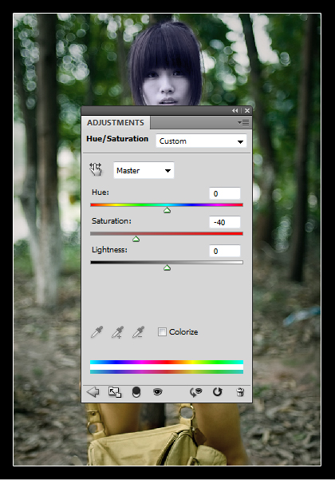Select the Subtract from Sample eyedropper

click(139, 331)
